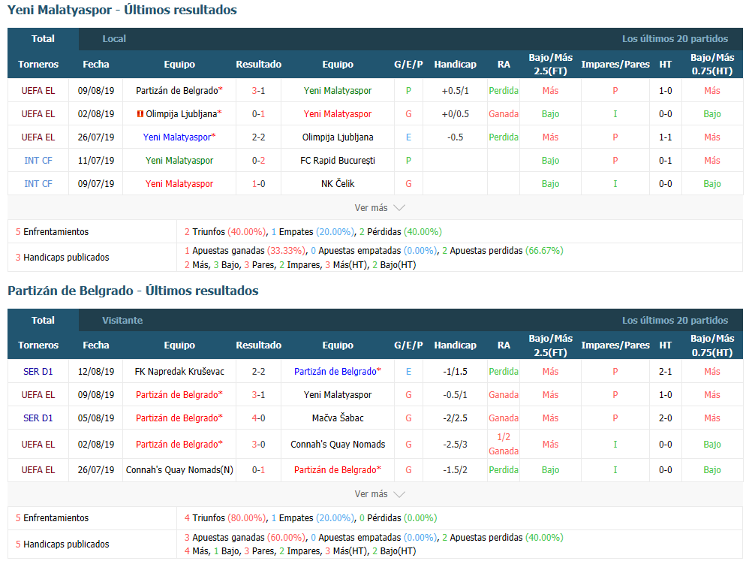Click SER D1 tournament on 05/08/19 row
The width and height of the screenshot is (749, 561).
[x=38, y=418]
